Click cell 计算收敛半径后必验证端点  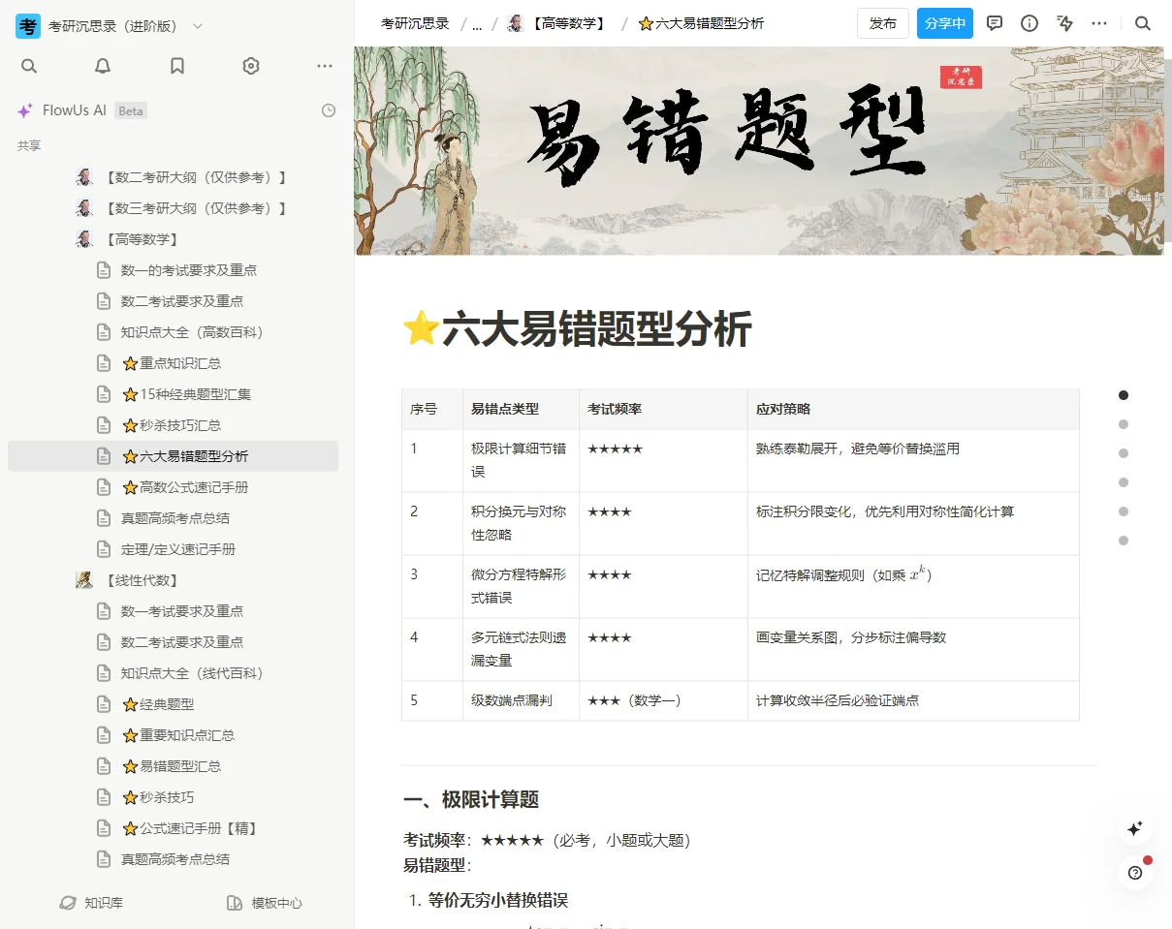pyautogui.click(x=913, y=701)
